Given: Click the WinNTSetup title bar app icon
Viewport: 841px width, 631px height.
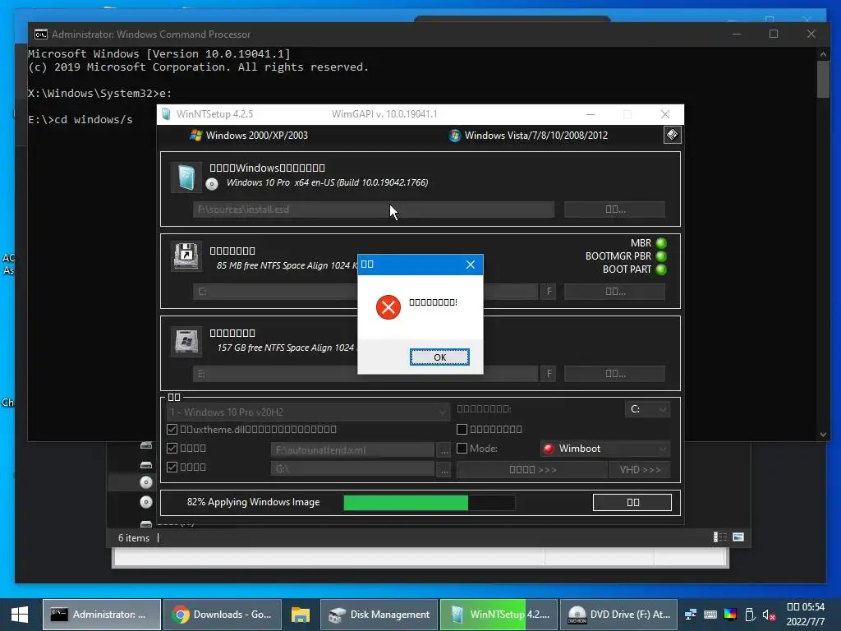Looking at the screenshot, I should pyautogui.click(x=166, y=113).
